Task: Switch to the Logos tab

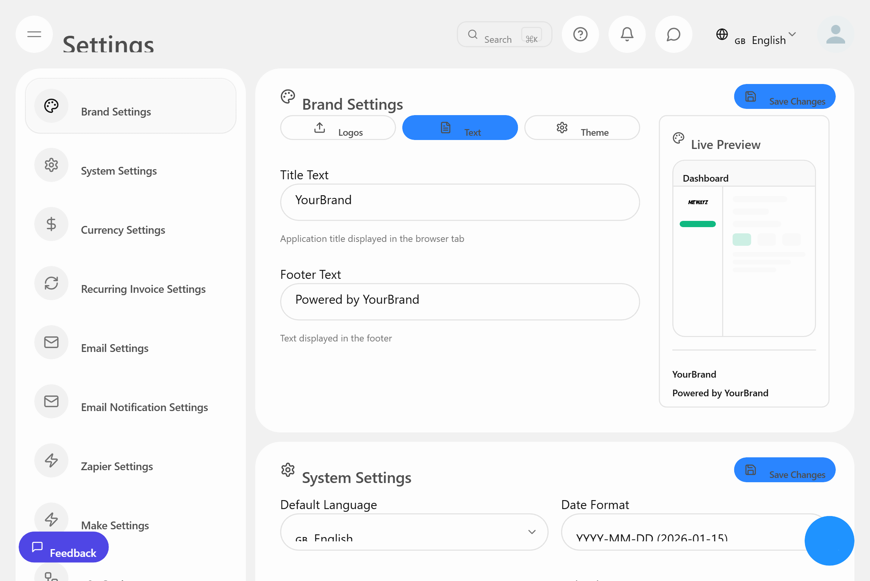Action: pos(338,128)
